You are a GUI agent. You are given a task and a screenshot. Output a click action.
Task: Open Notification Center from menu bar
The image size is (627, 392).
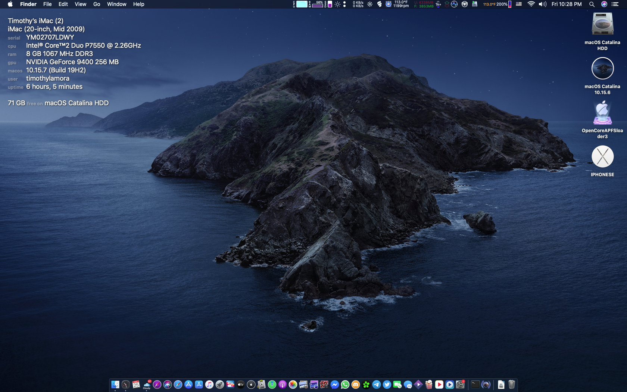pos(615,4)
